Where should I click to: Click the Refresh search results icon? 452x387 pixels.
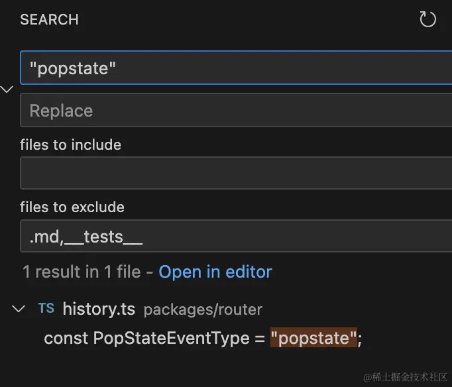pyautogui.click(x=427, y=19)
